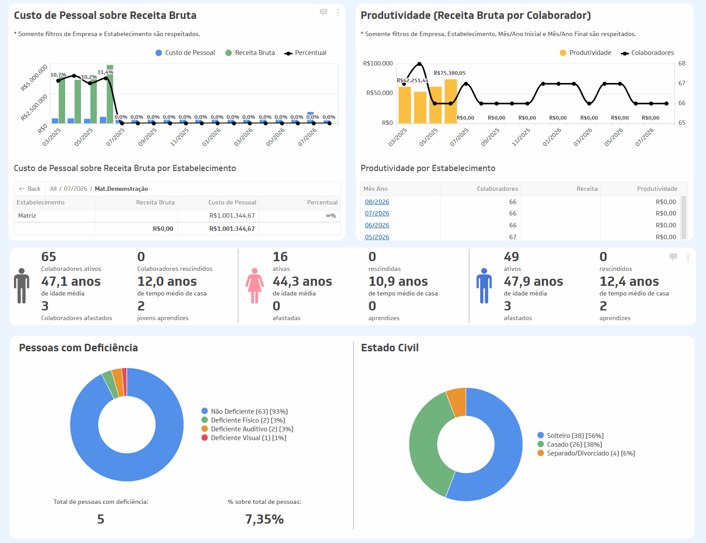Toggle Solteiro (38) legend entry
This screenshot has width=706, height=543.
[x=571, y=436]
